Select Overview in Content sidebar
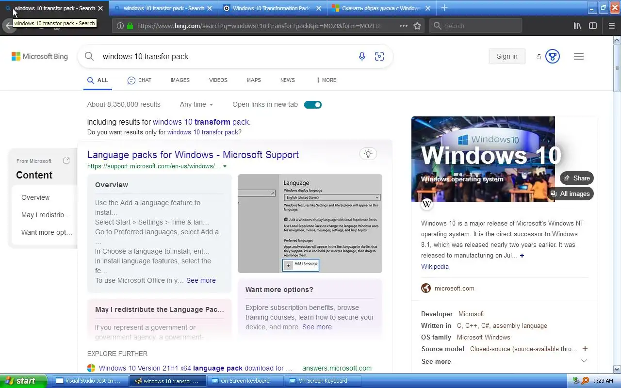This screenshot has width=621, height=388. [35, 197]
